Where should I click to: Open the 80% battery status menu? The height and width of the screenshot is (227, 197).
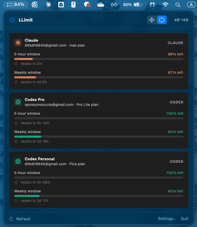click(x=133, y=5)
